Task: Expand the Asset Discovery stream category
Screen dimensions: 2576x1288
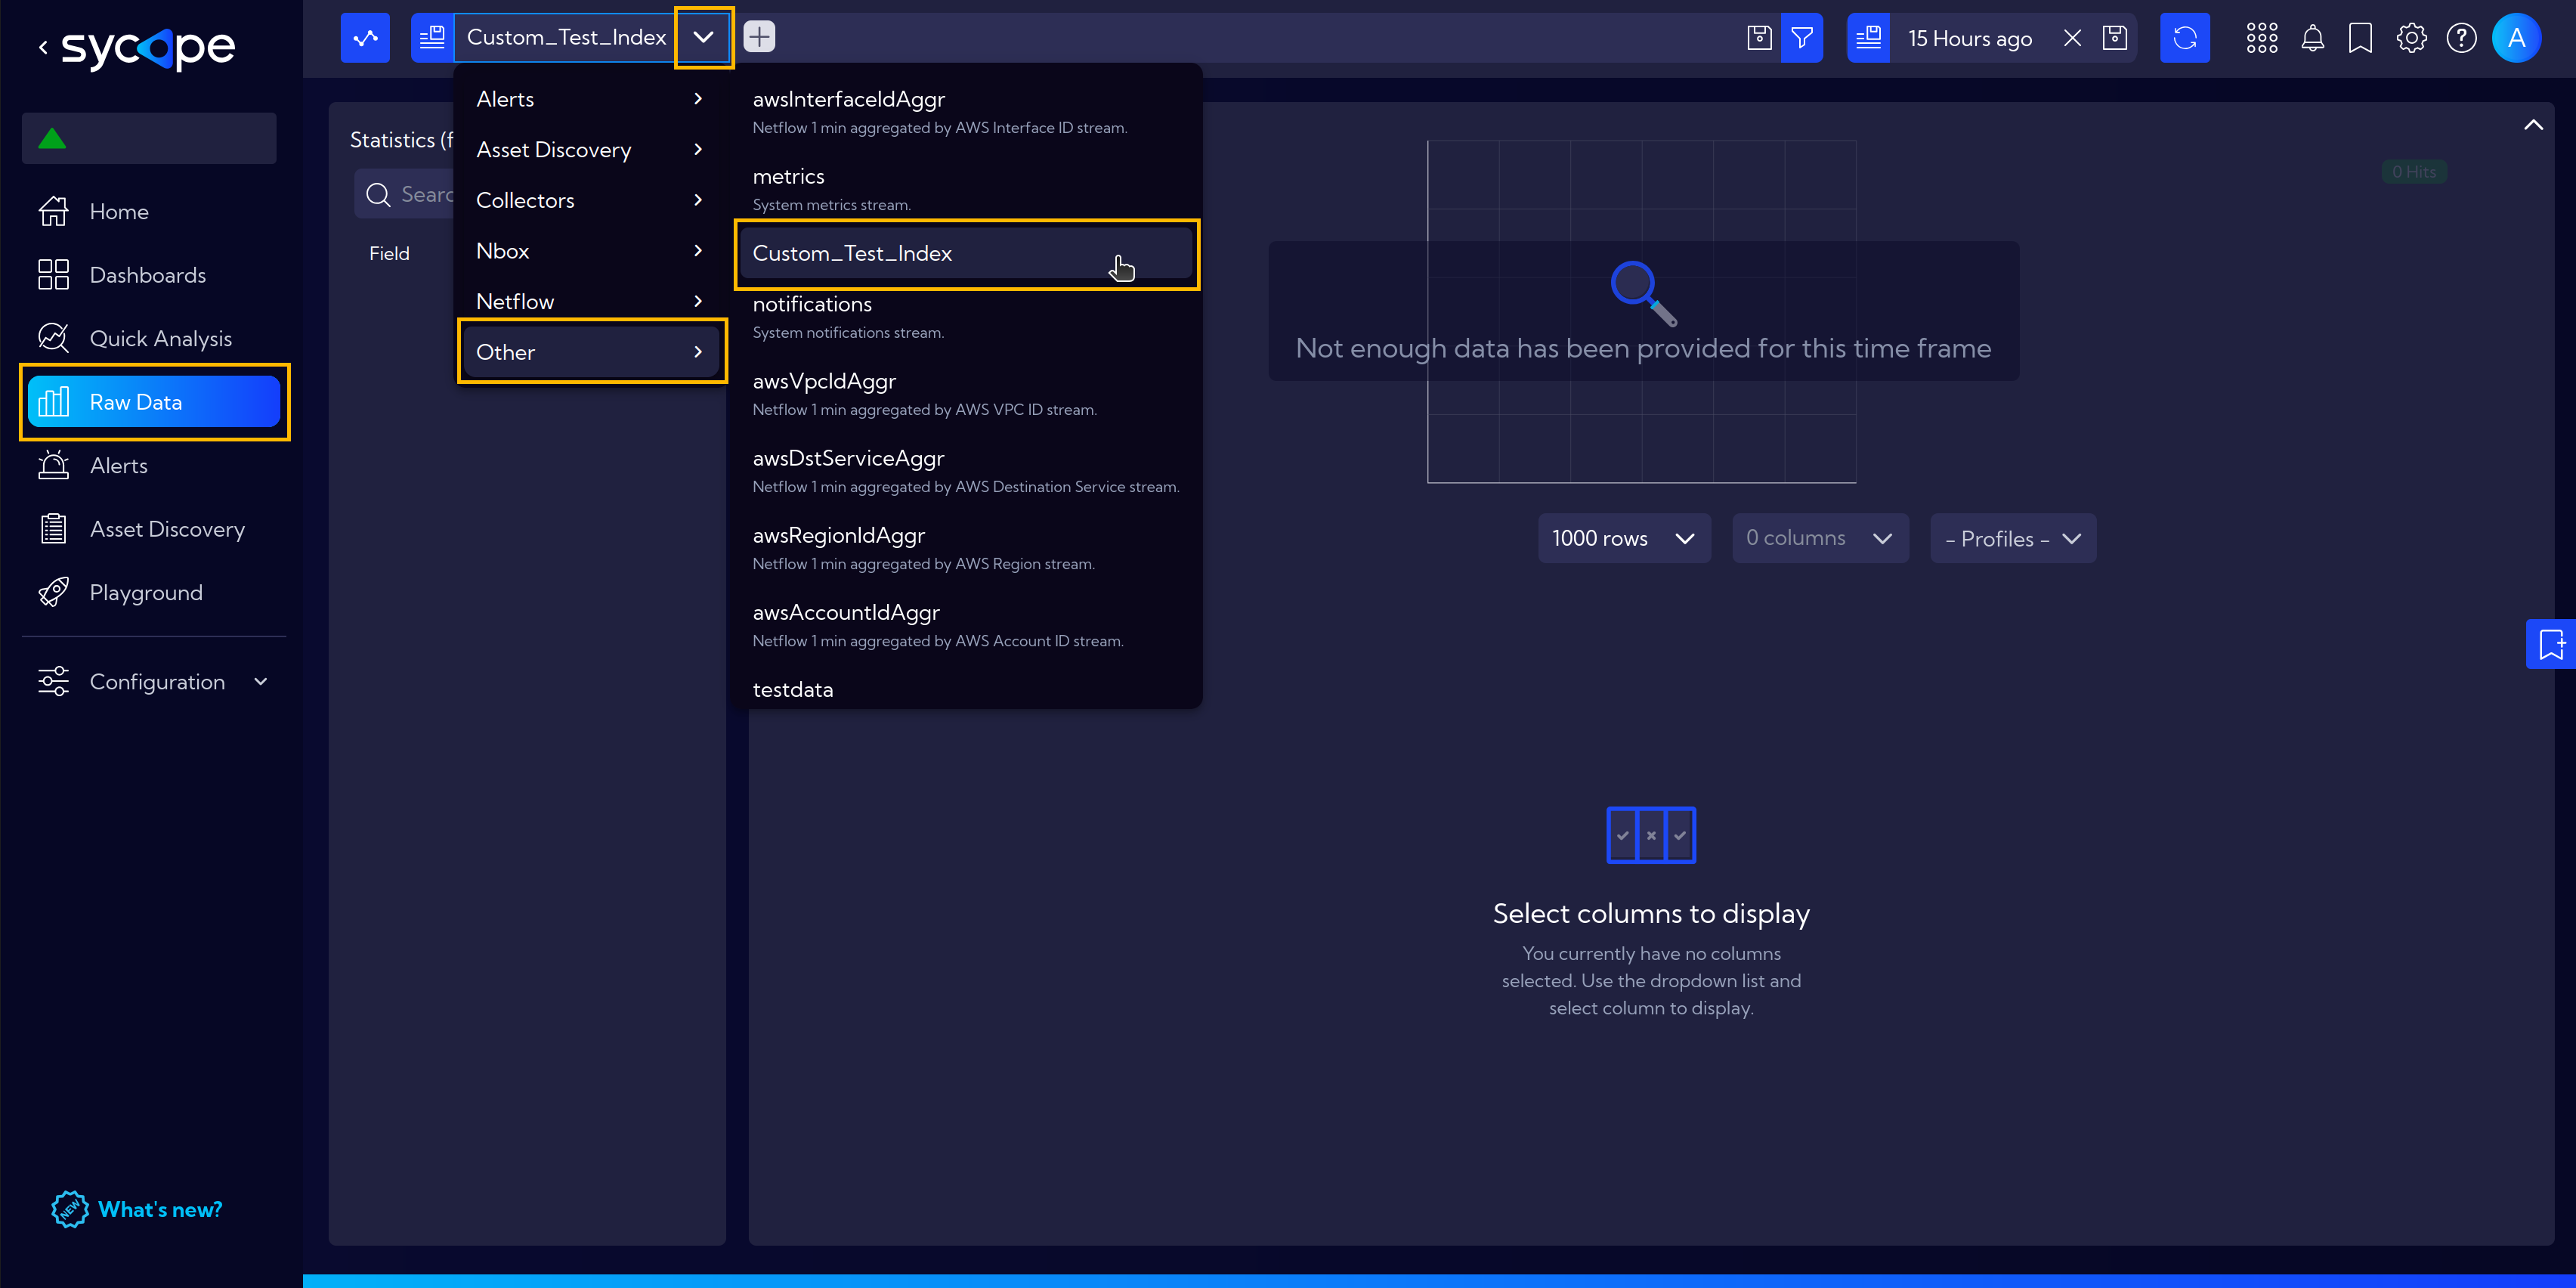Action: tap(590, 150)
